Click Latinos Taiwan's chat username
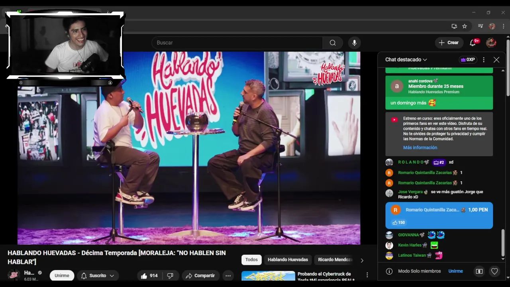The height and width of the screenshot is (287, 510). click(412, 256)
